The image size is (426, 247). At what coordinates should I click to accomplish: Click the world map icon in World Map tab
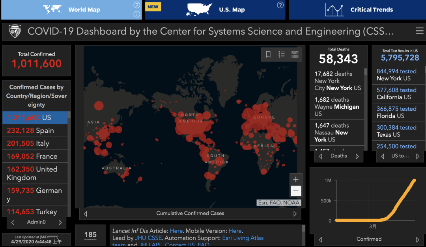52,9
